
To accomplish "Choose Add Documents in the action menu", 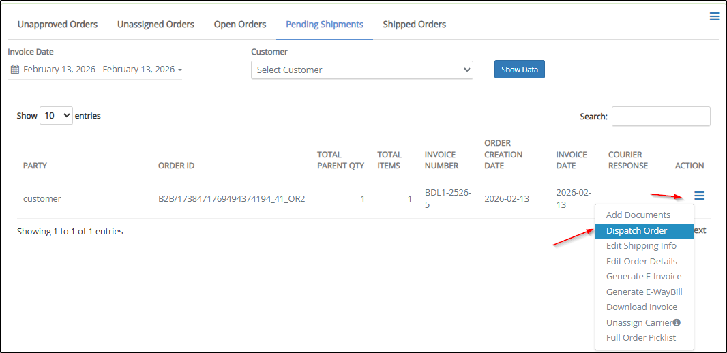I will 638,215.
